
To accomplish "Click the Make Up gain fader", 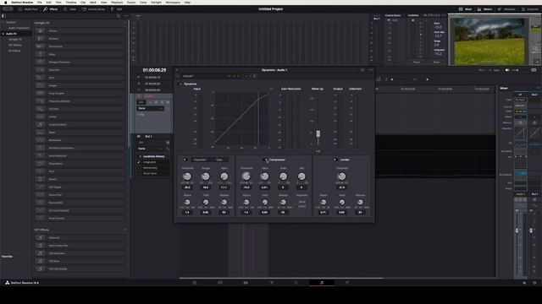I will pos(318,133).
